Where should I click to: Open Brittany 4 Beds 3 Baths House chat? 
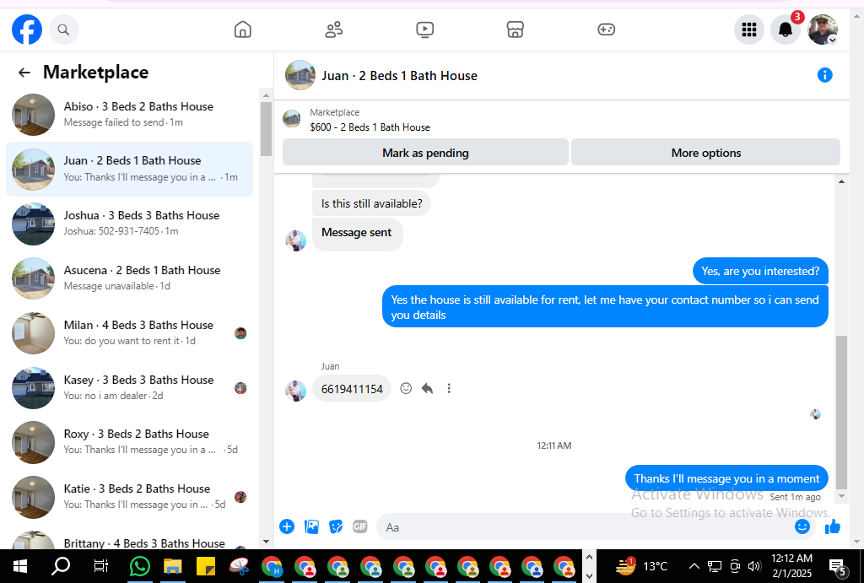[129, 539]
